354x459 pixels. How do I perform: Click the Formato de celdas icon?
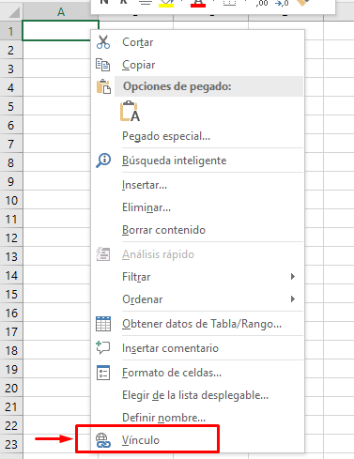click(x=103, y=373)
